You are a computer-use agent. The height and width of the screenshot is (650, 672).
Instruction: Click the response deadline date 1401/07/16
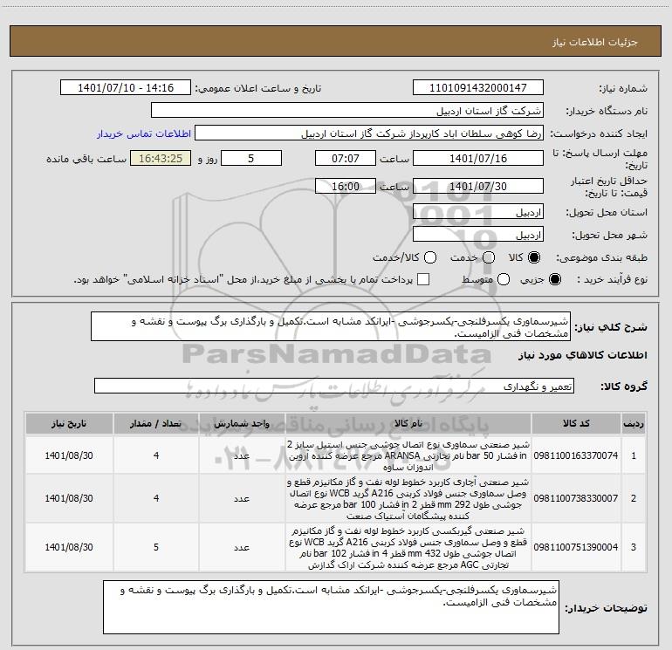(x=478, y=158)
